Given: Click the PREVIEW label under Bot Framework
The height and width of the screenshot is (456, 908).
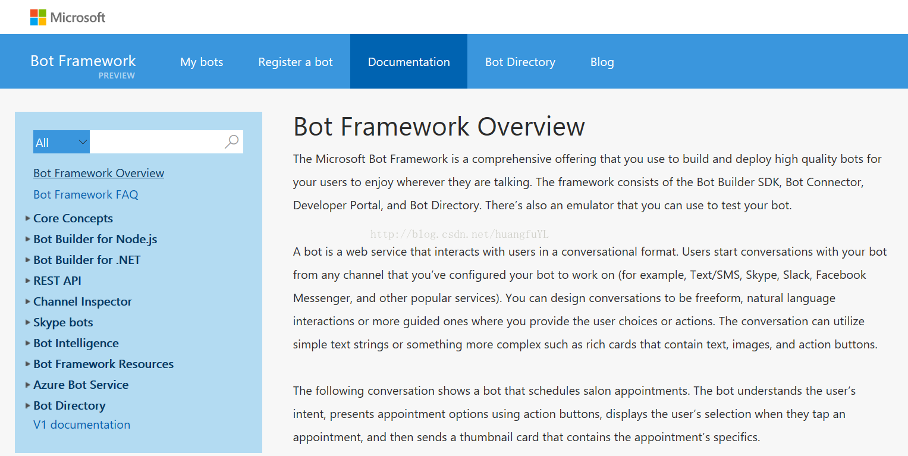Looking at the screenshot, I should tap(117, 76).
